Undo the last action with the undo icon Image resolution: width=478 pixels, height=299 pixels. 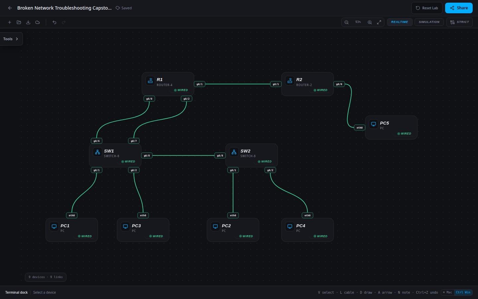click(54, 22)
